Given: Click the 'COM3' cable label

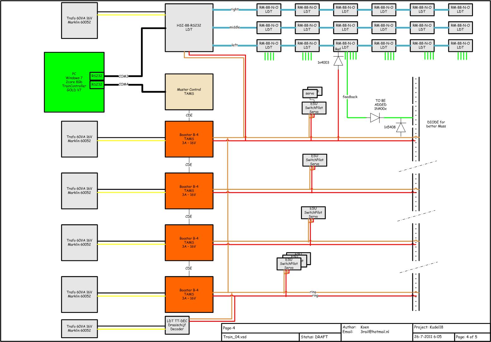Looking at the screenshot, I should click(x=124, y=76).
